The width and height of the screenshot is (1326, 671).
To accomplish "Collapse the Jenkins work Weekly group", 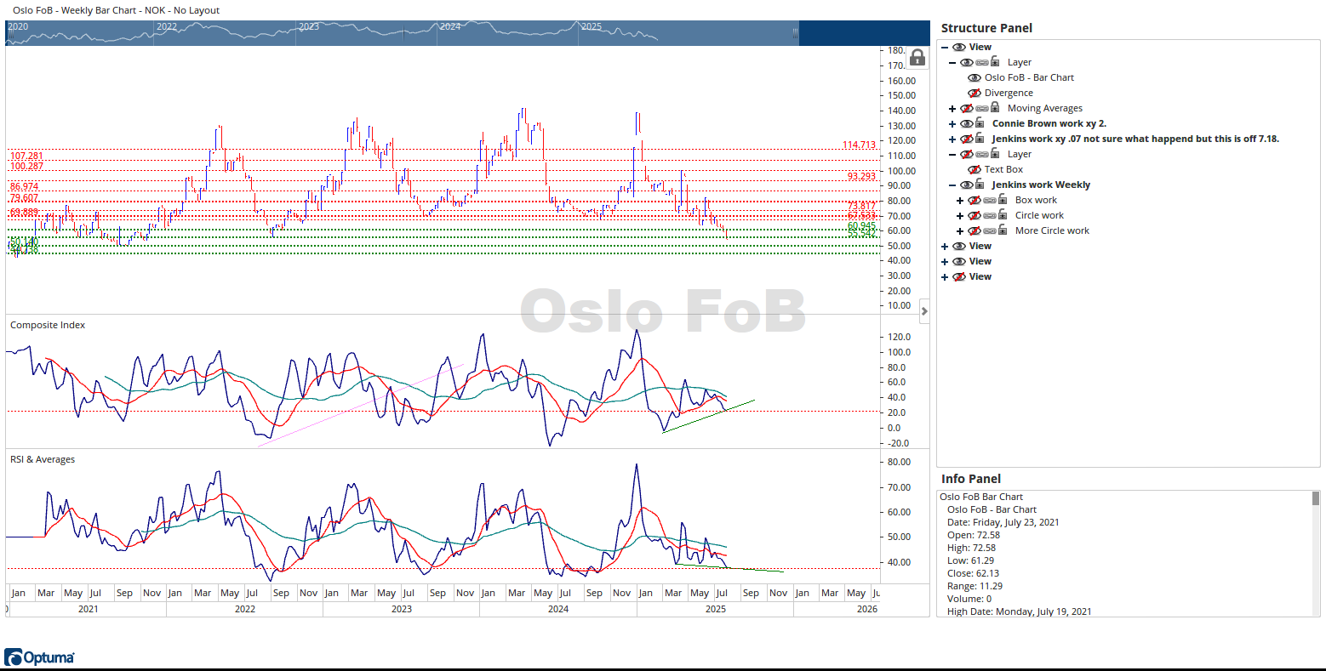I will click(x=952, y=185).
